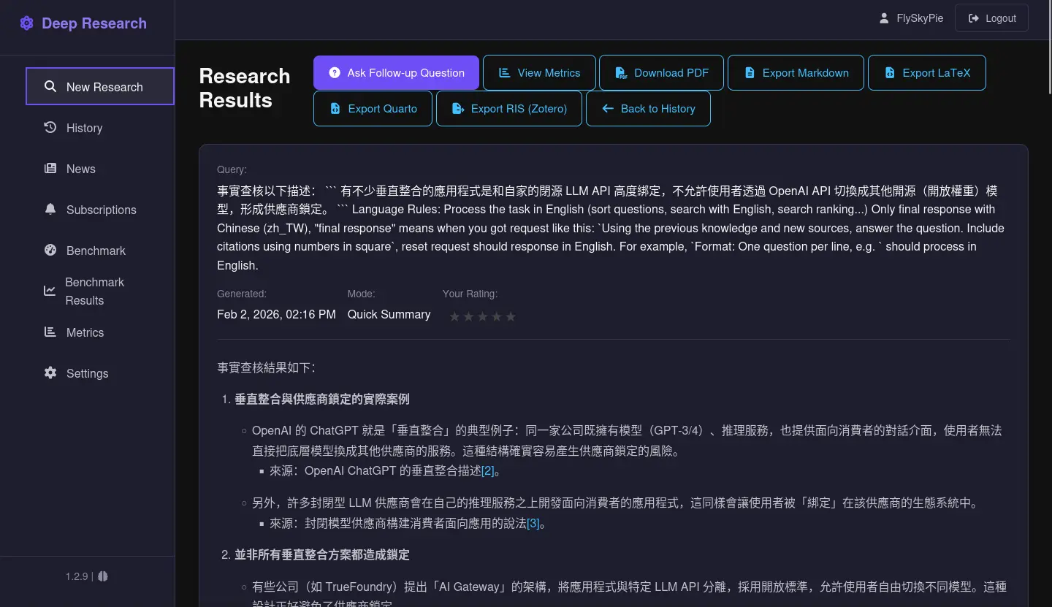Viewport: 1052px width, 607px height.
Task: Go Back to History
Action: pos(648,109)
